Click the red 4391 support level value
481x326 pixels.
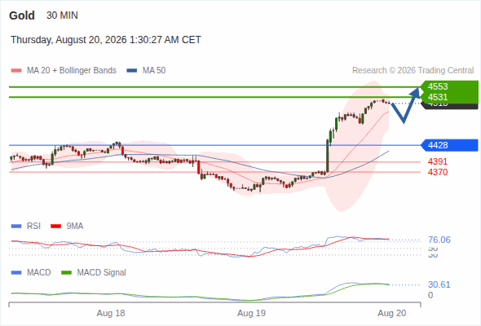tap(438, 161)
